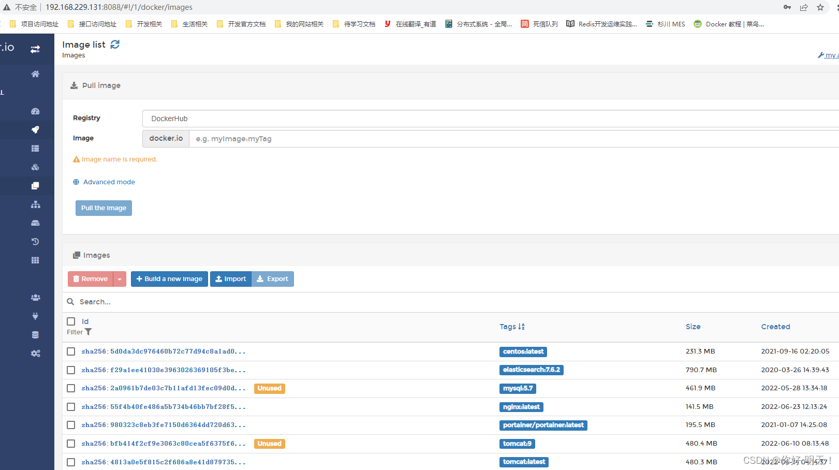The height and width of the screenshot is (470, 839).
Task: Expand the Remove button dropdown caret
Action: (x=120, y=279)
